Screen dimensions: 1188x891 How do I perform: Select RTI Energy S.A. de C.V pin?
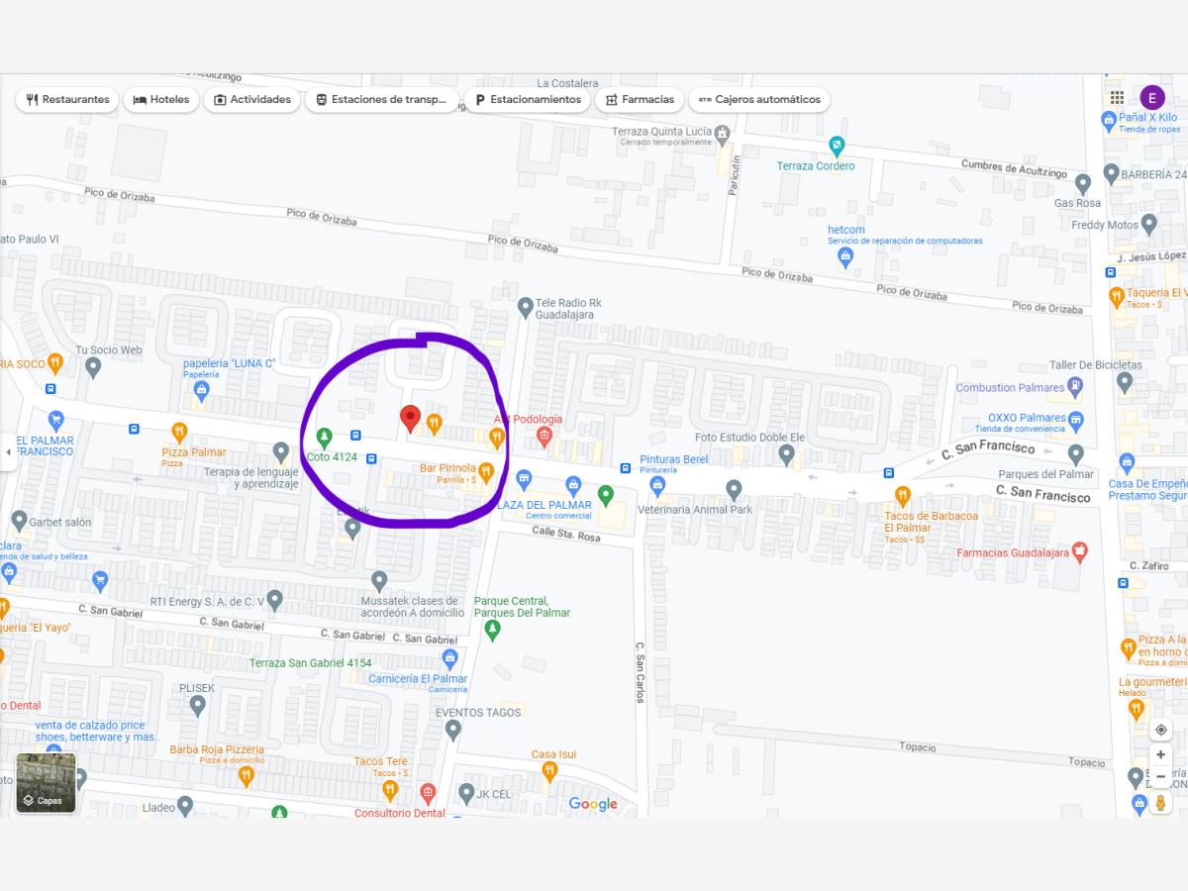[275, 600]
